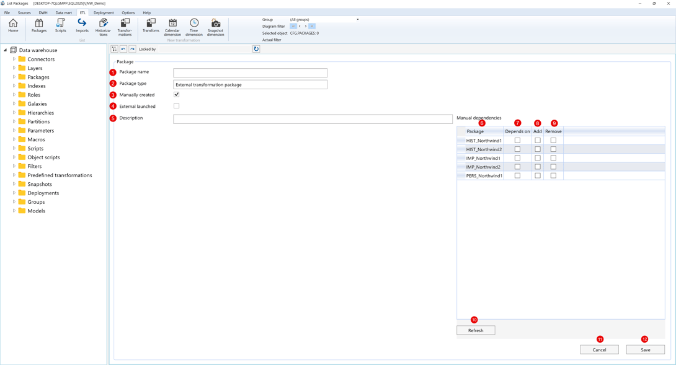Uncheck the Manually created checkbox

177,95
